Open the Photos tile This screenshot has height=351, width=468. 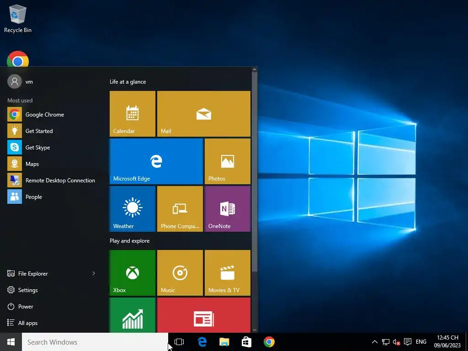pos(228,161)
